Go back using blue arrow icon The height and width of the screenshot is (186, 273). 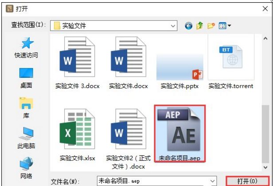click(x=188, y=26)
